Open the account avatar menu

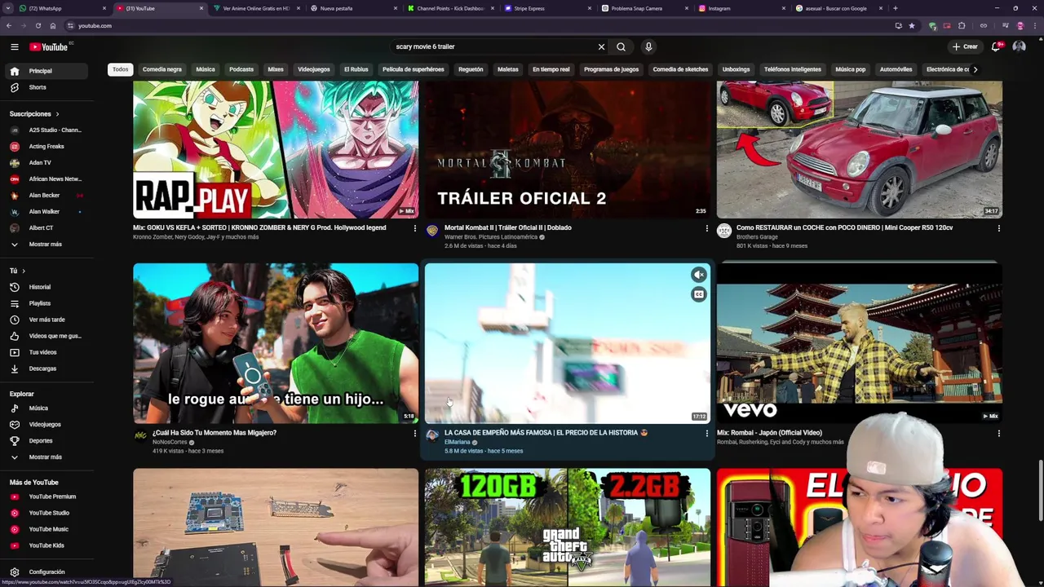point(1019,46)
